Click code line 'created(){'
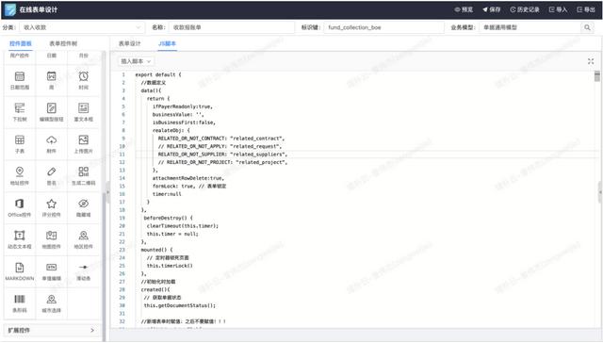Viewport: 603px width, 343px height. 155,289
